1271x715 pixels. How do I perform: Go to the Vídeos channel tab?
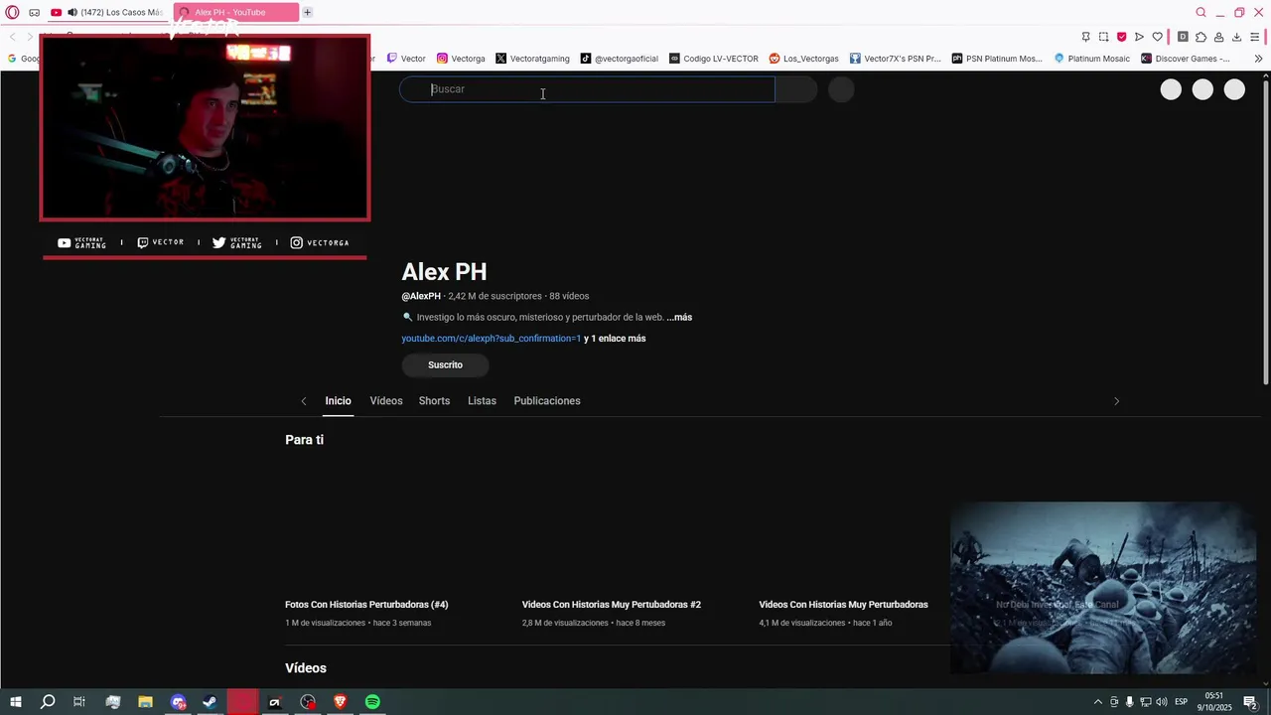(386, 401)
